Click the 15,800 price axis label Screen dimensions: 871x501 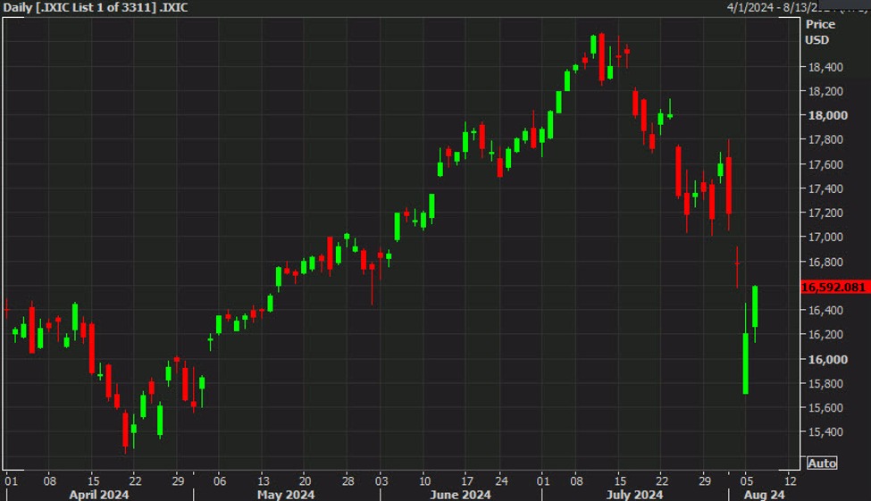[825, 384]
